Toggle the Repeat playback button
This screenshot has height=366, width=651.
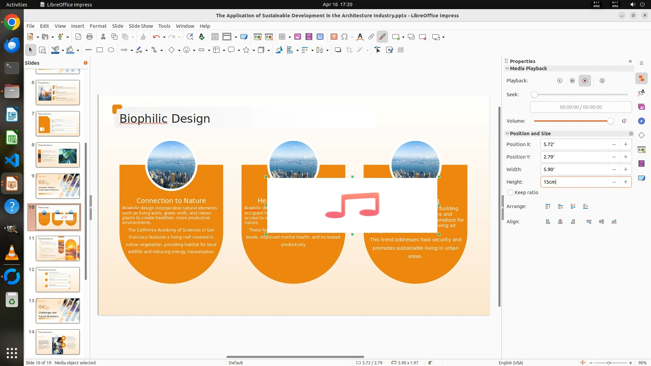coord(602,81)
